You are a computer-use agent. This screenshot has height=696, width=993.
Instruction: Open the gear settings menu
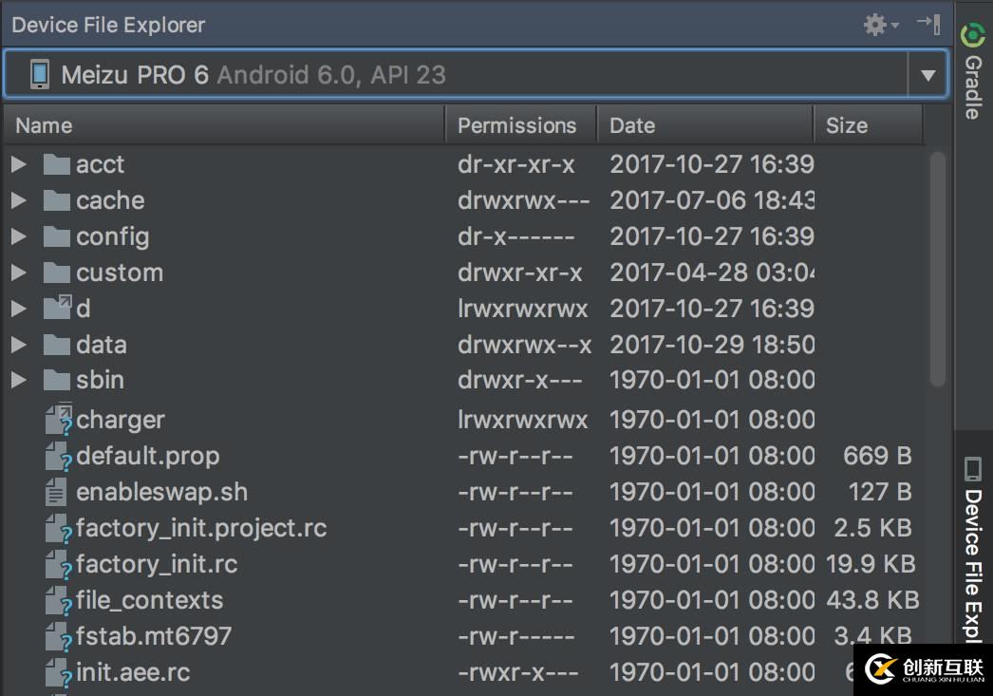[x=878, y=25]
